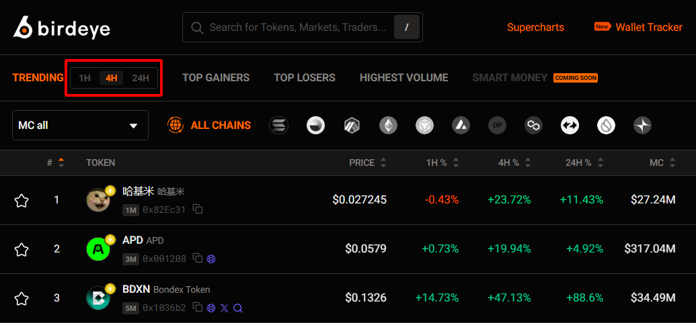Select the 4H trending timeframe
696x323 pixels.
coord(112,79)
